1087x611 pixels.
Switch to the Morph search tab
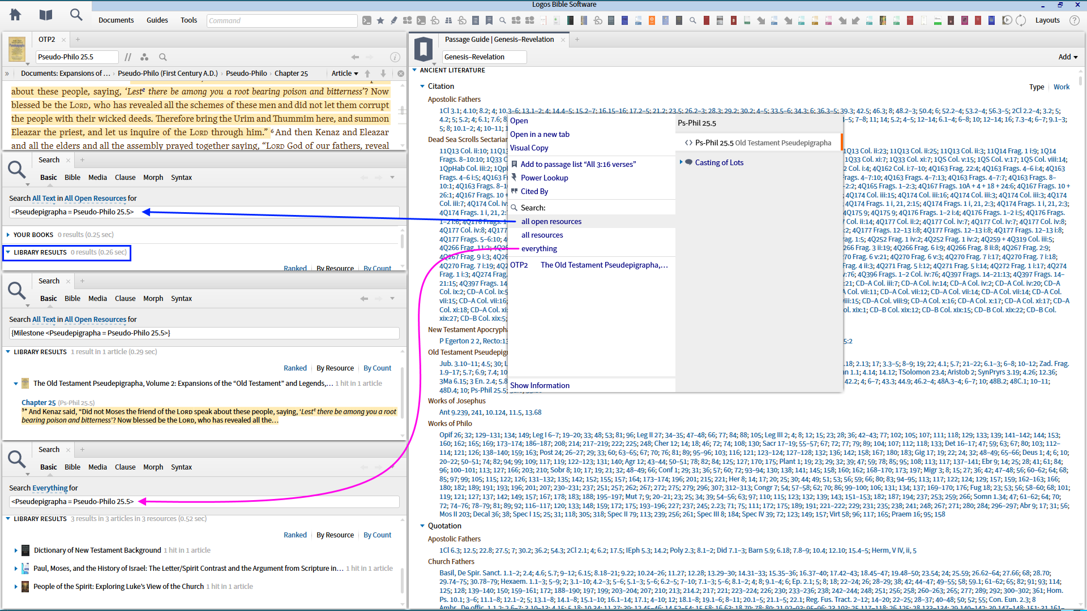(153, 178)
